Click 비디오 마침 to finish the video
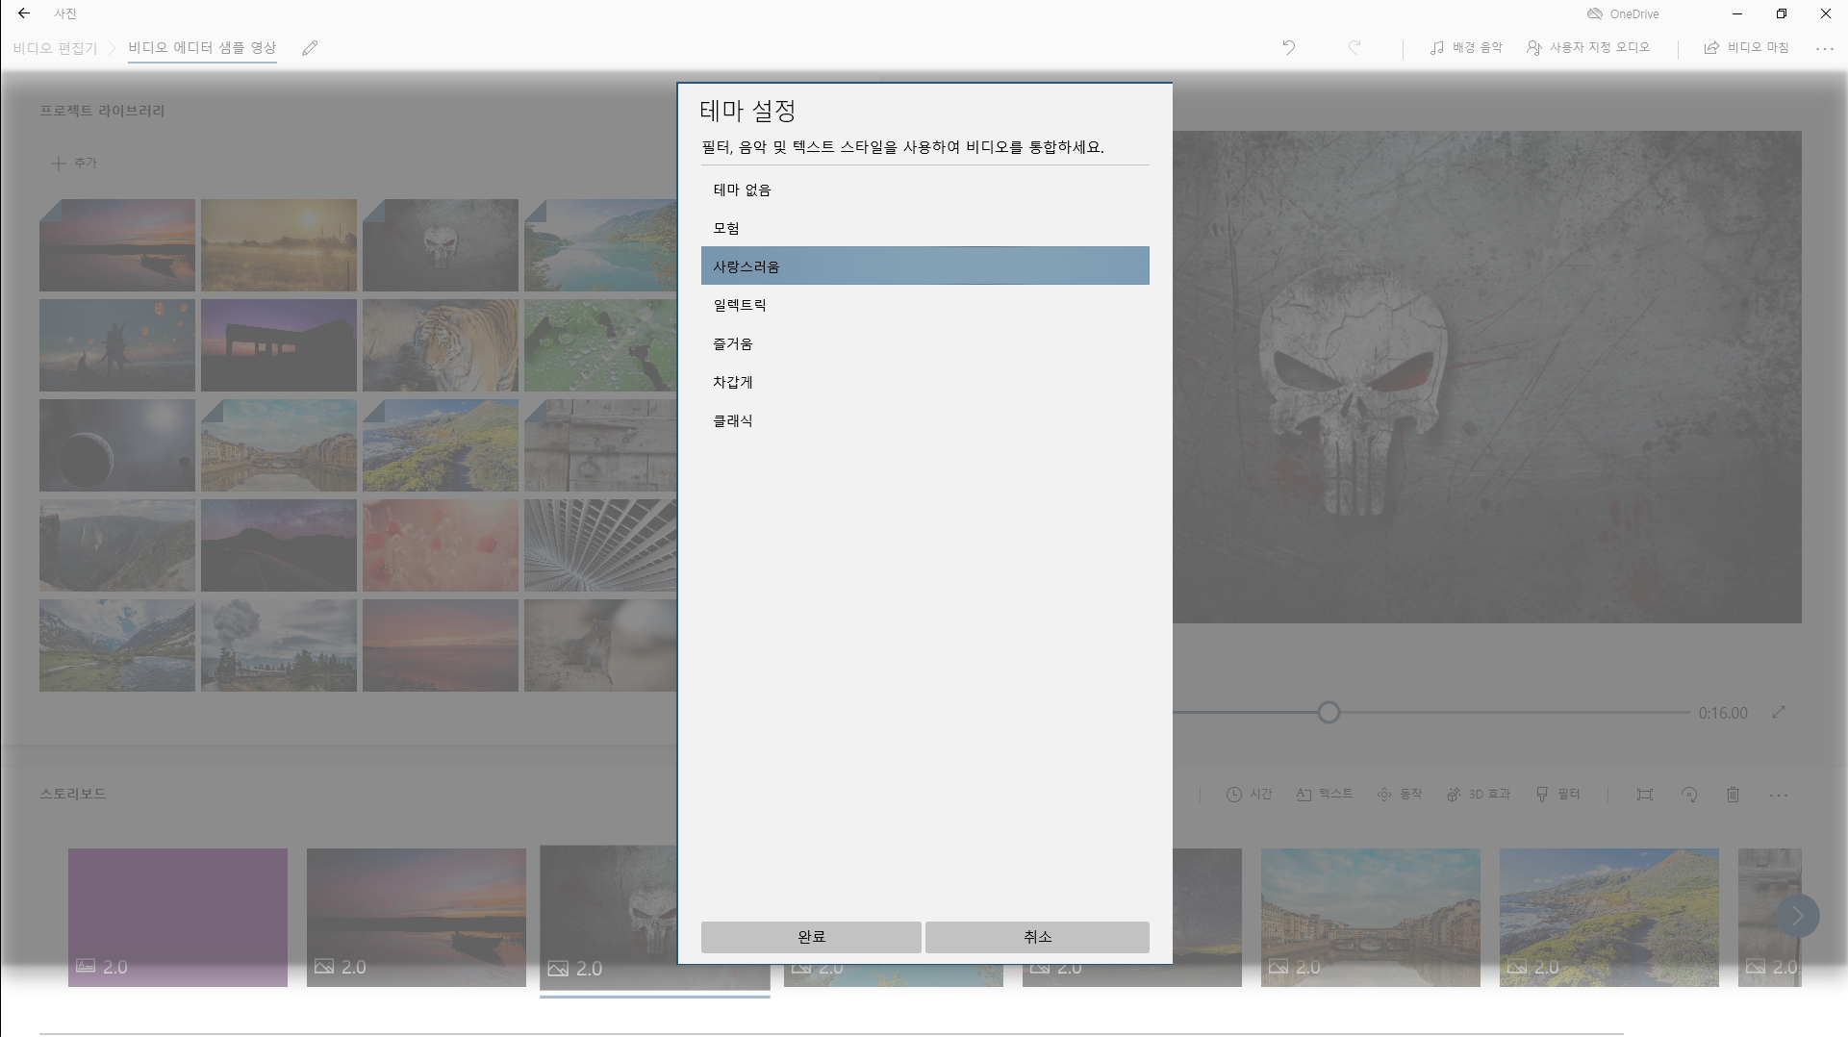Screen dimensions: 1848x1037 [1746, 47]
